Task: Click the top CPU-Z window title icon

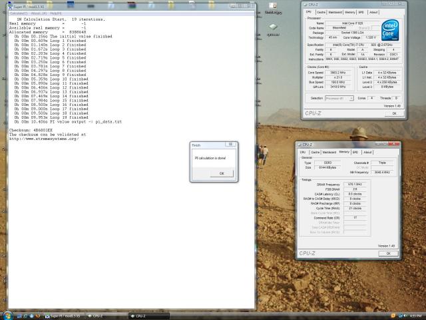Action: coord(305,5)
